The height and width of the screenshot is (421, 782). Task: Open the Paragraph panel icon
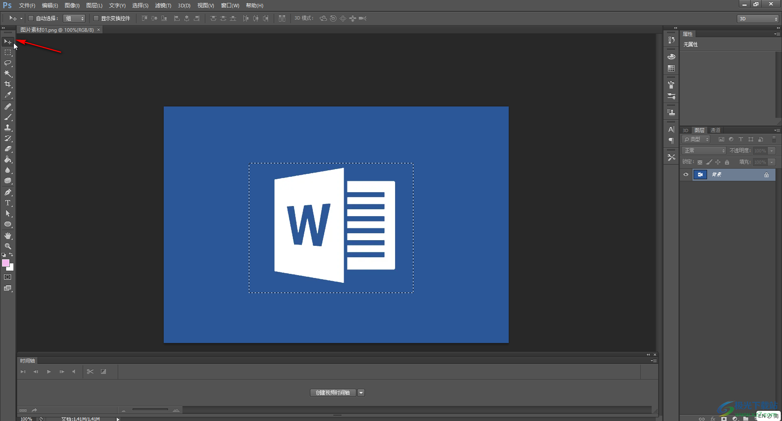coord(671,141)
